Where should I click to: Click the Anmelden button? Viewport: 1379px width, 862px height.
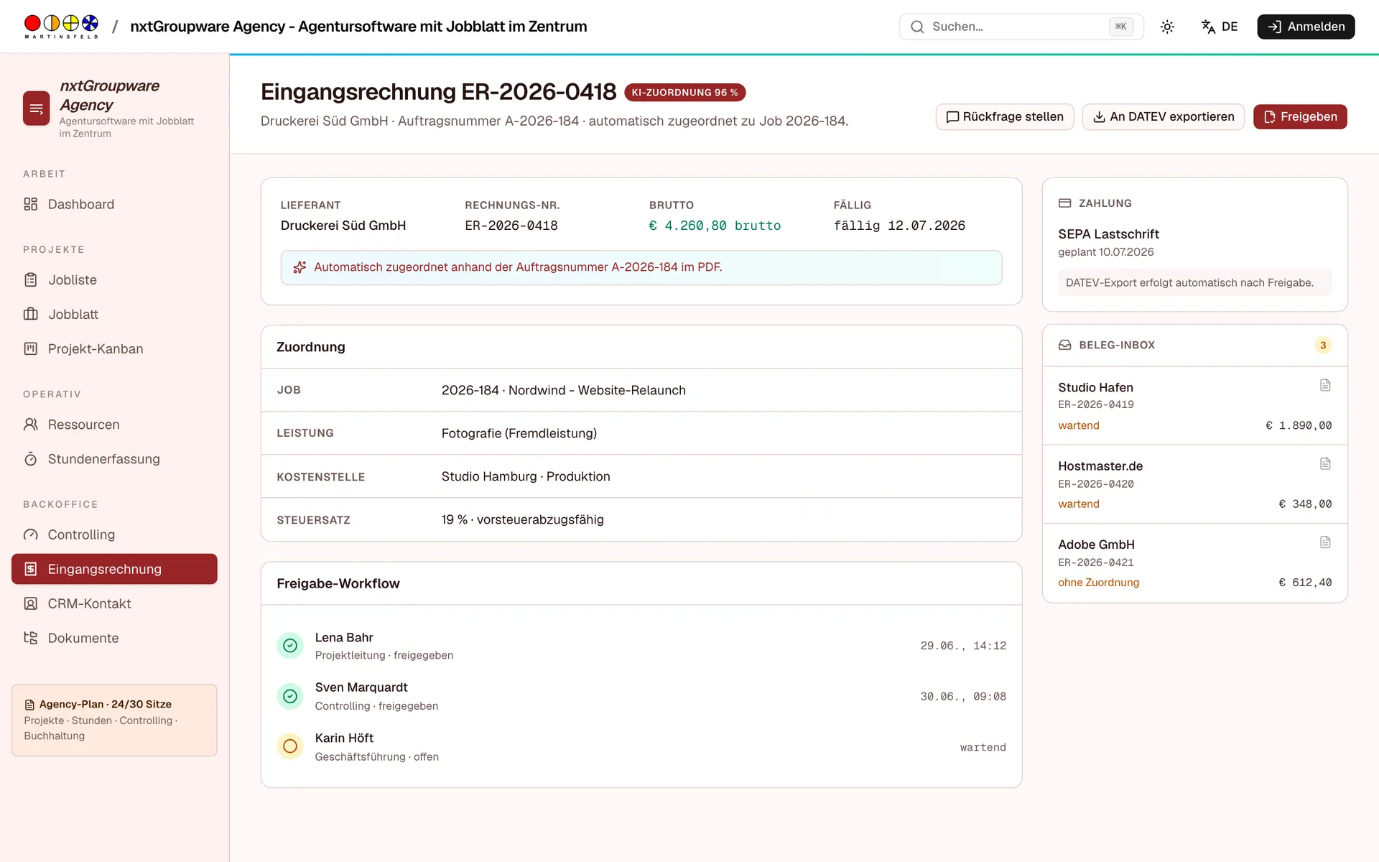pos(1306,27)
